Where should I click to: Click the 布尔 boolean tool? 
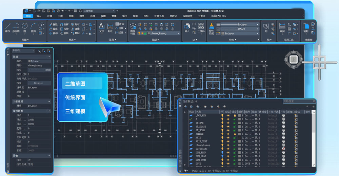(x=75, y=25)
